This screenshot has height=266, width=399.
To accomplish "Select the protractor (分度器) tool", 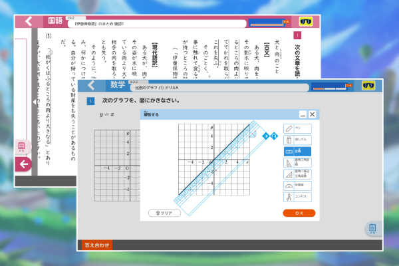I will (297, 186).
